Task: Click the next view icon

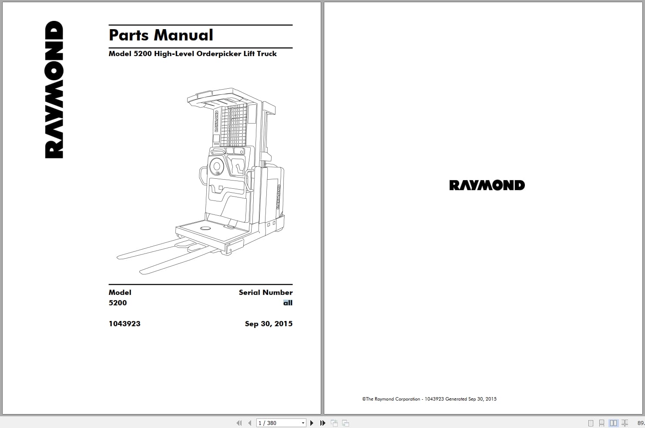Action: [346, 423]
